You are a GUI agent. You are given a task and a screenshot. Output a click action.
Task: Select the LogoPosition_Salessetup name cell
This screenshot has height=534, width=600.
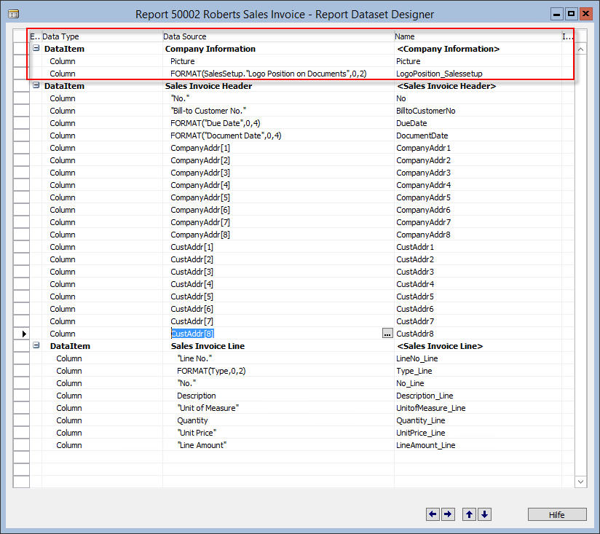[478, 74]
